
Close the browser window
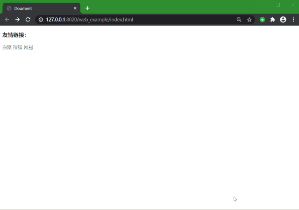click(x=293, y=5)
